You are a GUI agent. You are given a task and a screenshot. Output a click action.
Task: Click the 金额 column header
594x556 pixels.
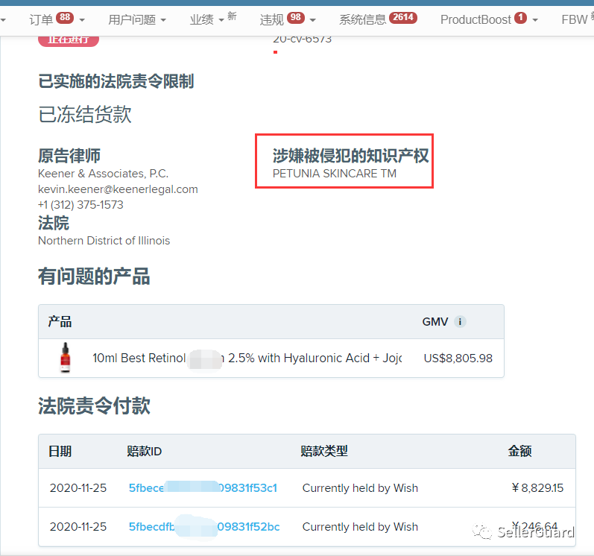click(519, 451)
